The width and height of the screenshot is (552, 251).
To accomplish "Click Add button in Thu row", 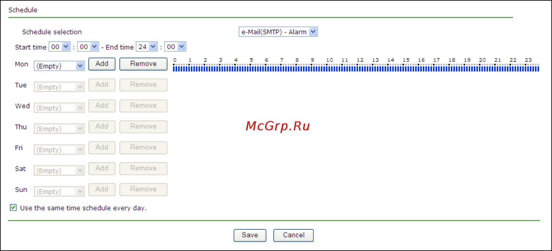I will click(102, 126).
